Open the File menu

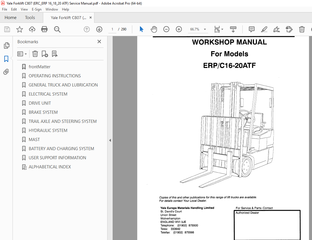(5, 9)
